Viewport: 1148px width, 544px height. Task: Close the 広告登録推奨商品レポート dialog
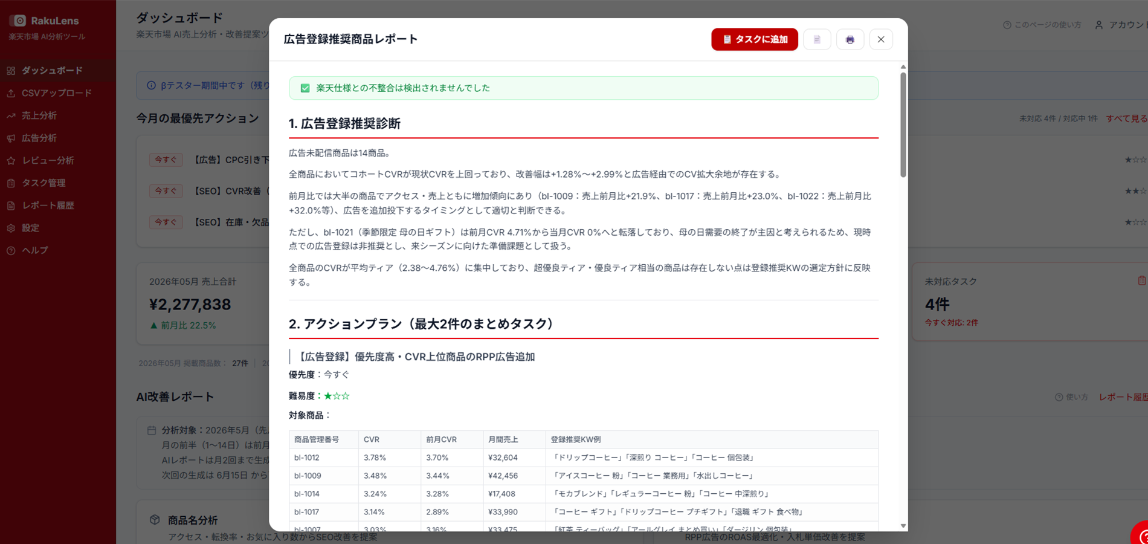(x=881, y=39)
